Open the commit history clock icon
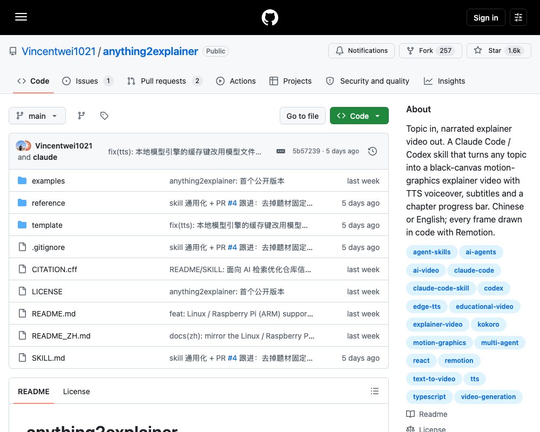The width and height of the screenshot is (540, 432). tap(372, 151)
